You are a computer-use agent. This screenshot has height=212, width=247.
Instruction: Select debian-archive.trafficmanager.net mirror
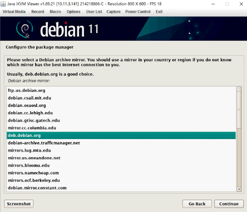121,143
